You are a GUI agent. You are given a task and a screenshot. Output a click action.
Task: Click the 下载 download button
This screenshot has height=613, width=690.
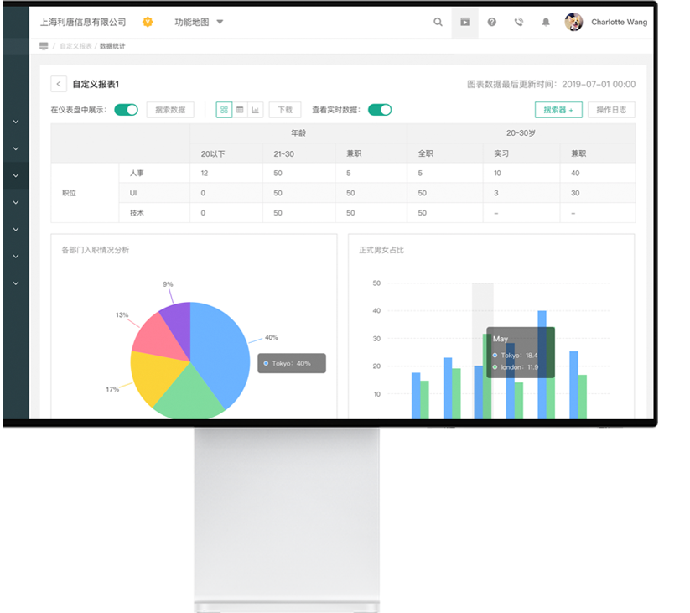click(285, 110)
